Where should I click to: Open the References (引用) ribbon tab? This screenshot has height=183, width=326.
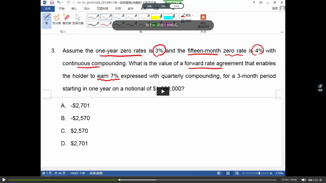click(x=118, y=9)
